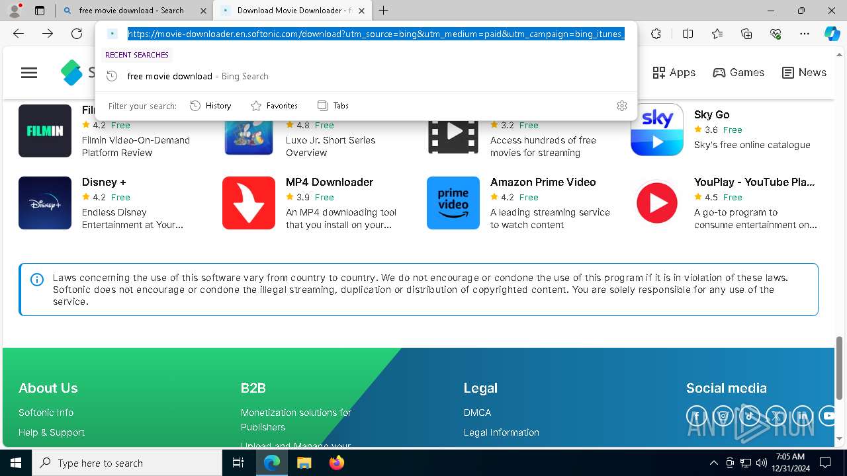Open the Collections icon
The width and height of the screenshot is (847, 476).
point(746,34)
